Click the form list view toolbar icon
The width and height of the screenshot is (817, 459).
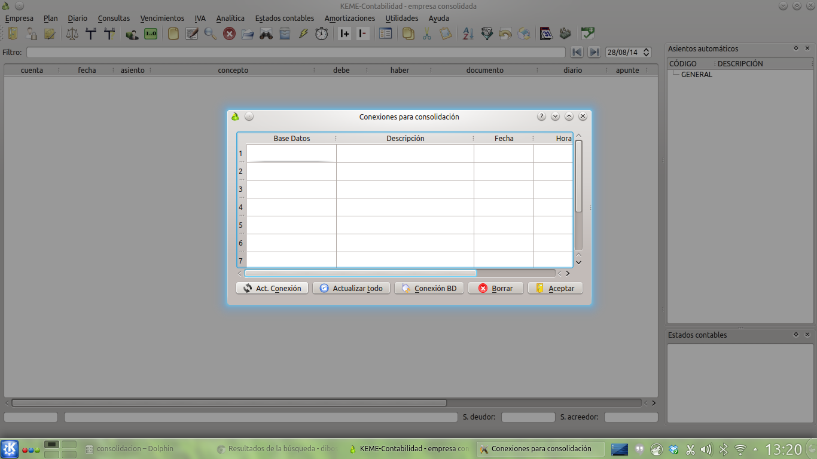click(386, 33)
